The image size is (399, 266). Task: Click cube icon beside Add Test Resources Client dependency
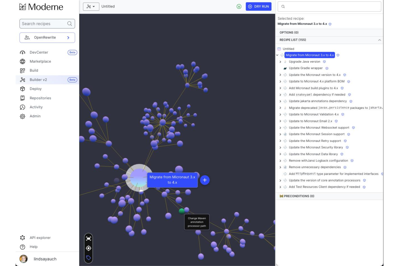(364, 187)
